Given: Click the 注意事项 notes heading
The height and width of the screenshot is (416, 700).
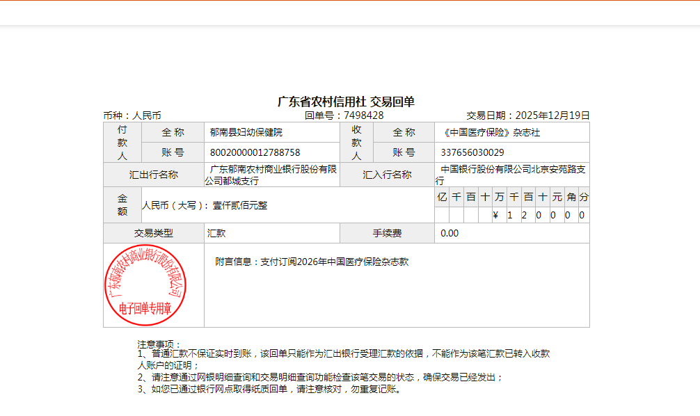Looking at the screenshot, I should (159, 344).
